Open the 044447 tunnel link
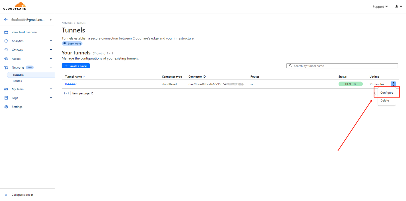The image size is (406, 201). 71,84
